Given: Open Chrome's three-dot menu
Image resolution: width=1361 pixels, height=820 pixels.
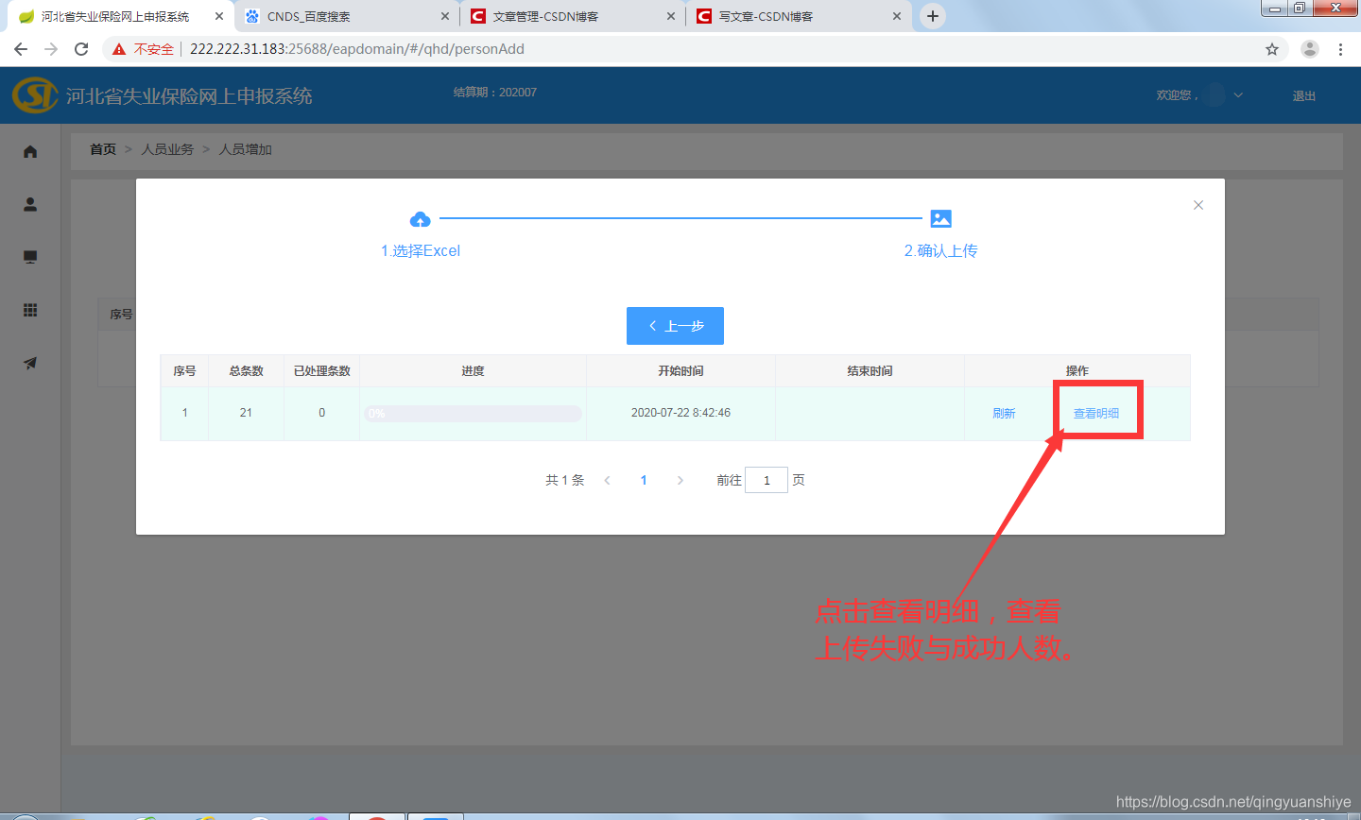Looking at the screenshot, I should (1340, 49).
